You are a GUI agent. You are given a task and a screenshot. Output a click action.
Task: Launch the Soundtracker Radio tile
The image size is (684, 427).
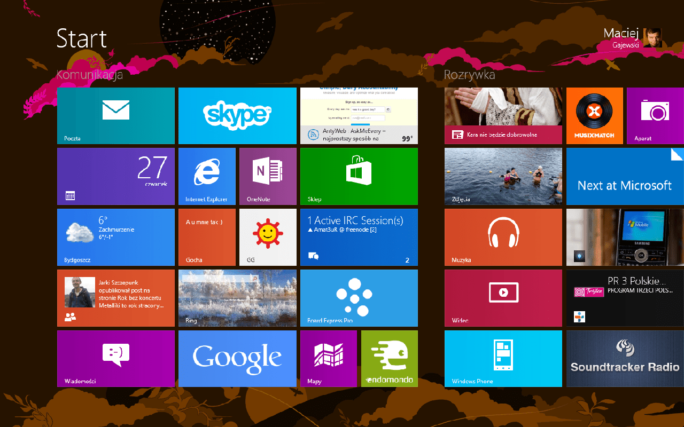click(625, 359)
